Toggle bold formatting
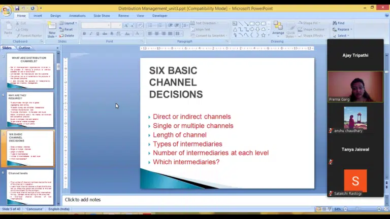390x219 pixels. (84, 34)
